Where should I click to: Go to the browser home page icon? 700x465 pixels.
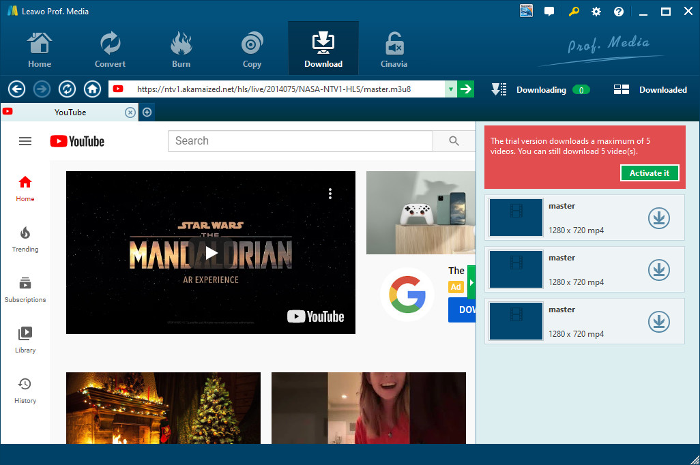[x=92, y=89]
